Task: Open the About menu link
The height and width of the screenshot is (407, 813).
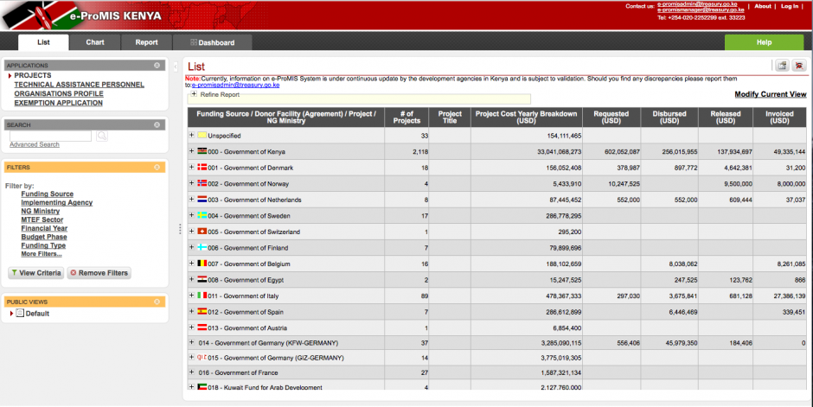Action: click(x=763, y=6)
